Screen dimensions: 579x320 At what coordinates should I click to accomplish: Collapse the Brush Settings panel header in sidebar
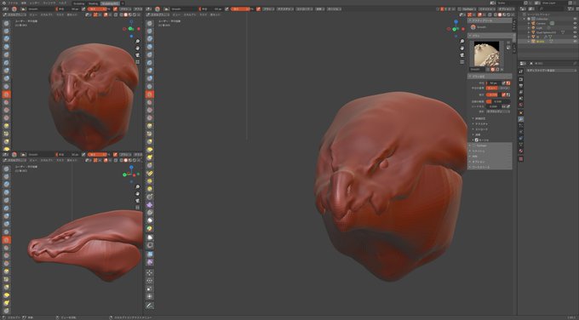click(490, 77)
